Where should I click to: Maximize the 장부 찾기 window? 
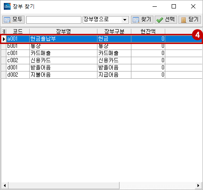(x=174, y=6)
